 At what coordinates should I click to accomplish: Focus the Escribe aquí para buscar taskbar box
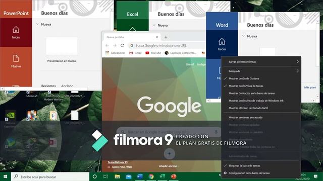pyautogui.click(x=50, y=176)
